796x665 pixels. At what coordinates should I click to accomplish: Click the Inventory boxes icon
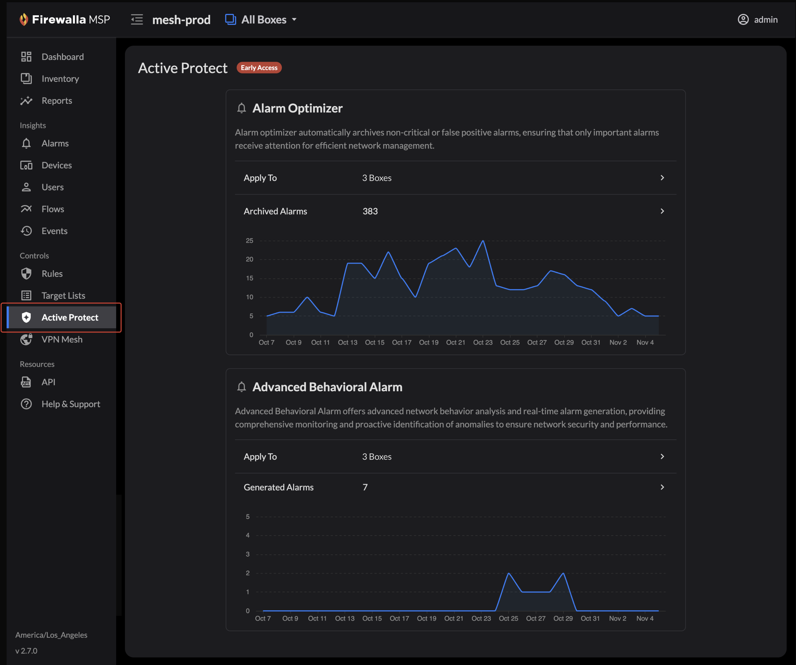click(26, 79)
